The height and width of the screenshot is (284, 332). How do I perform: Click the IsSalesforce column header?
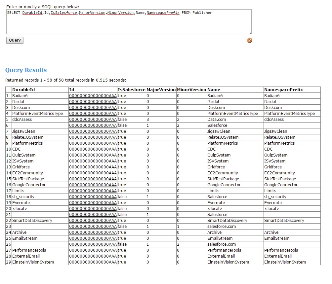coord(132,90)
